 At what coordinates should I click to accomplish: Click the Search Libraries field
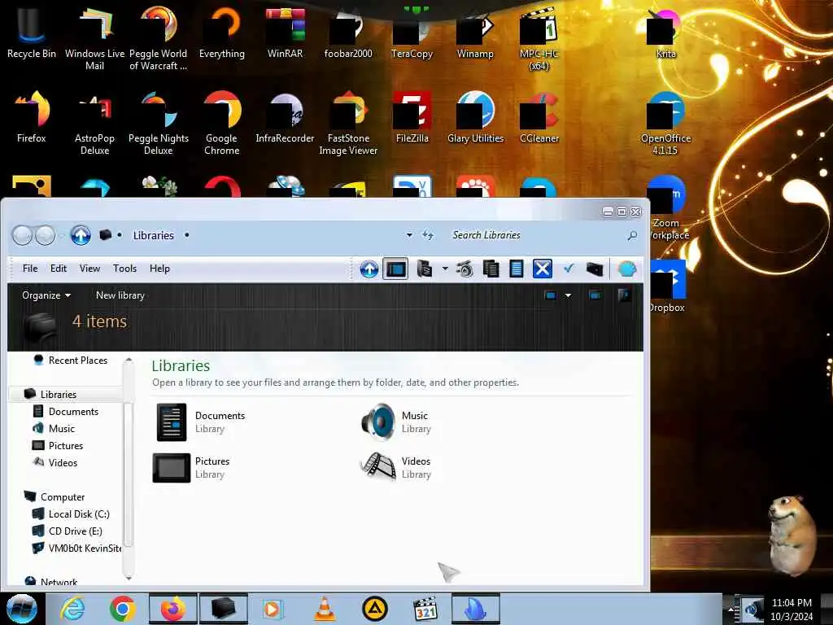(537, 235)
